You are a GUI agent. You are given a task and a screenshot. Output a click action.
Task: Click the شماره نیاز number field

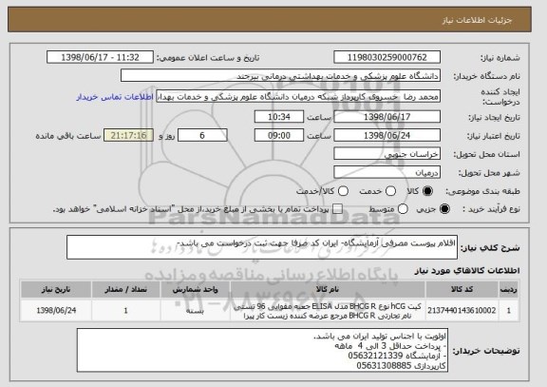[x=387, y=57]
